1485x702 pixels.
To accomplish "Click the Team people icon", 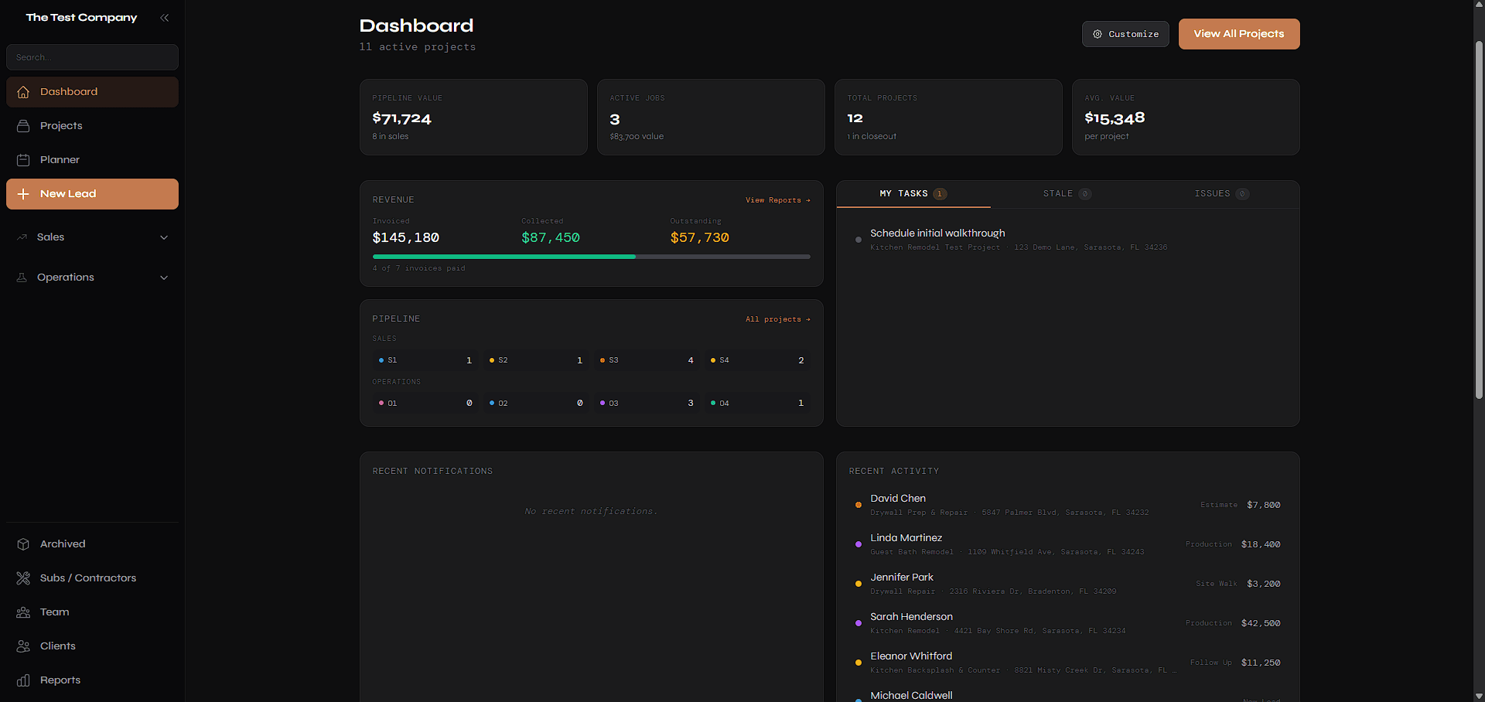I will point(23,612).
